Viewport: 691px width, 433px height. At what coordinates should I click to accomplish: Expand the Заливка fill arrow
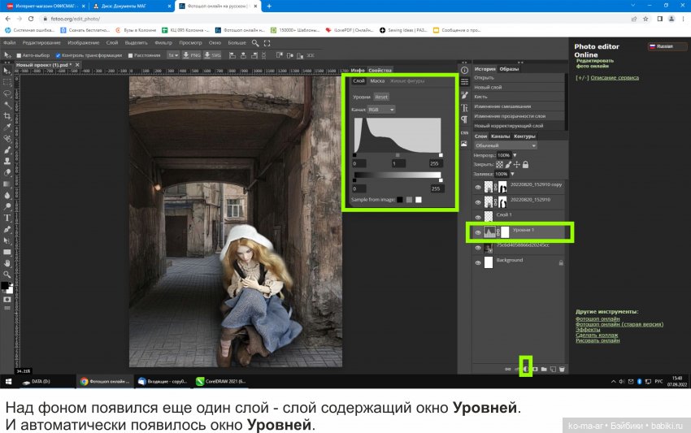click(512, 174)
